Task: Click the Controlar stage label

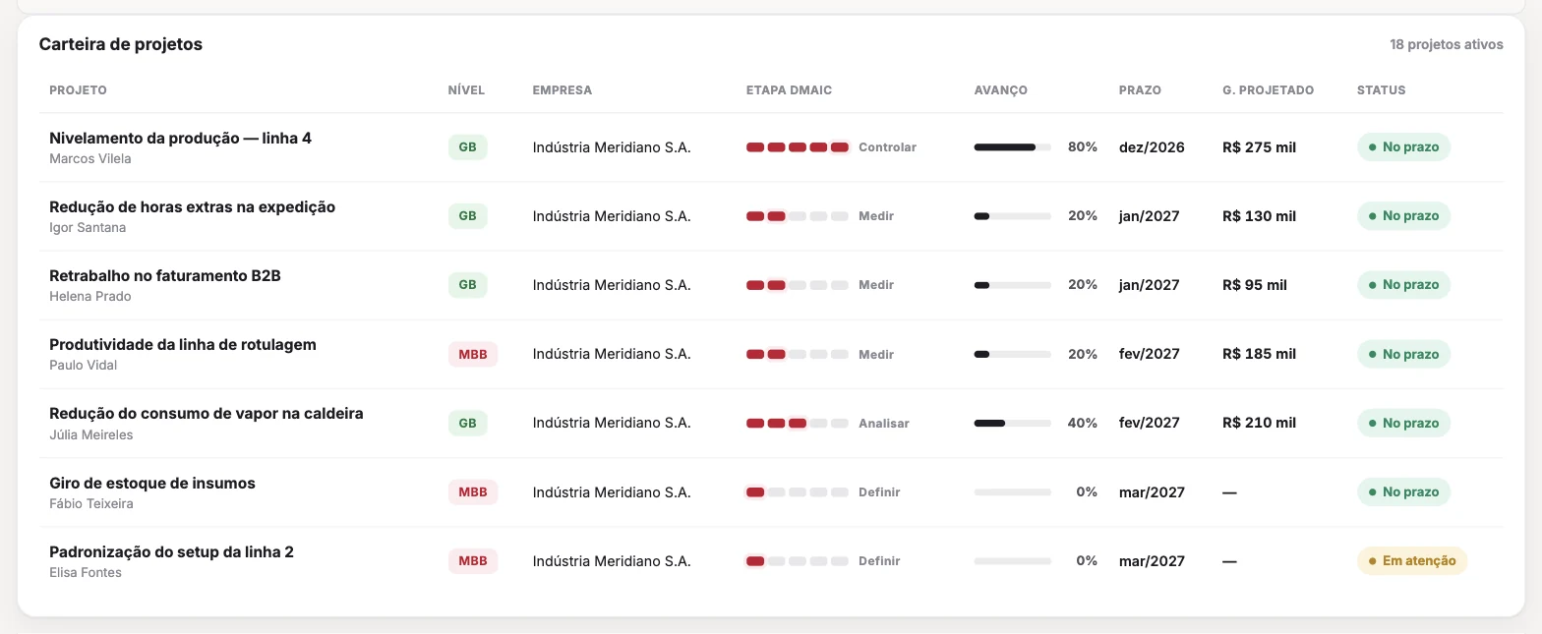Action: click(887, 147)
